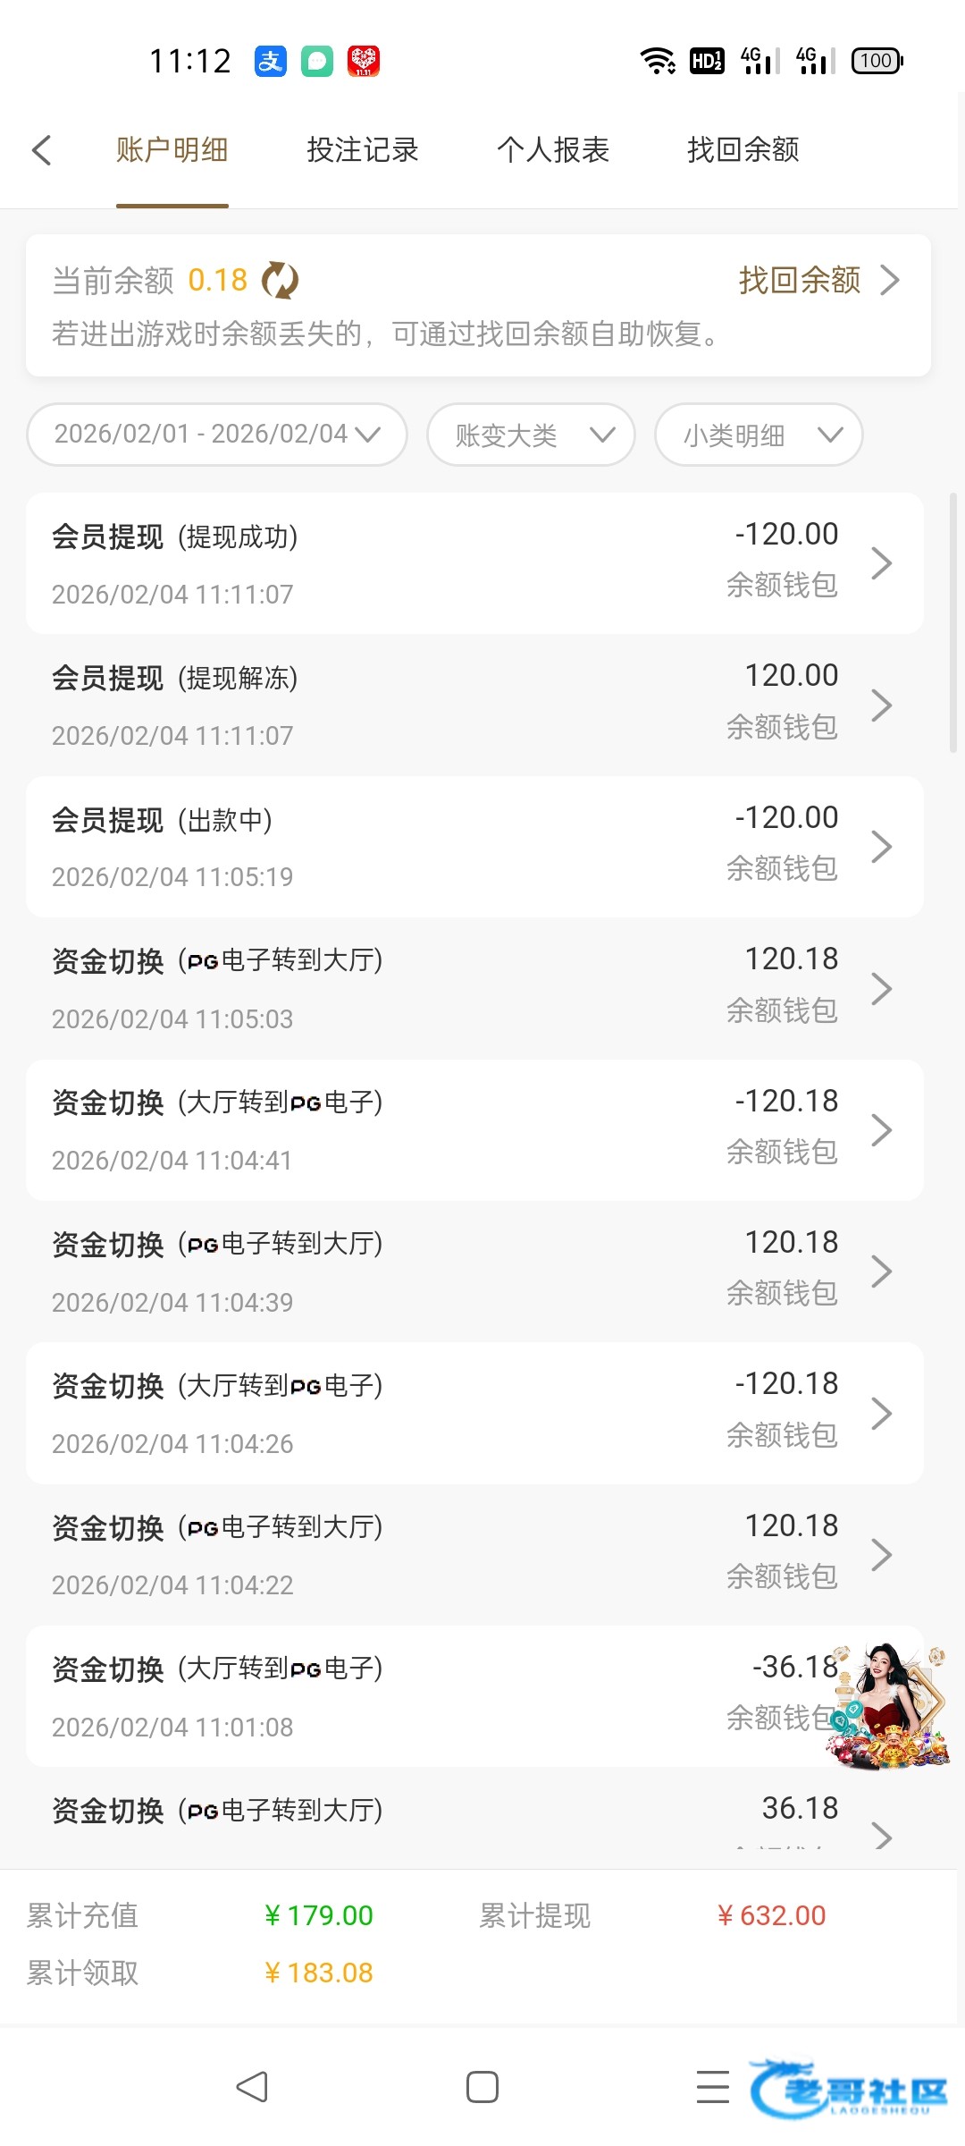The image size is (965, 2146).
Task: Open the Android recent apps menu
Action: (x=712, y=2087)
